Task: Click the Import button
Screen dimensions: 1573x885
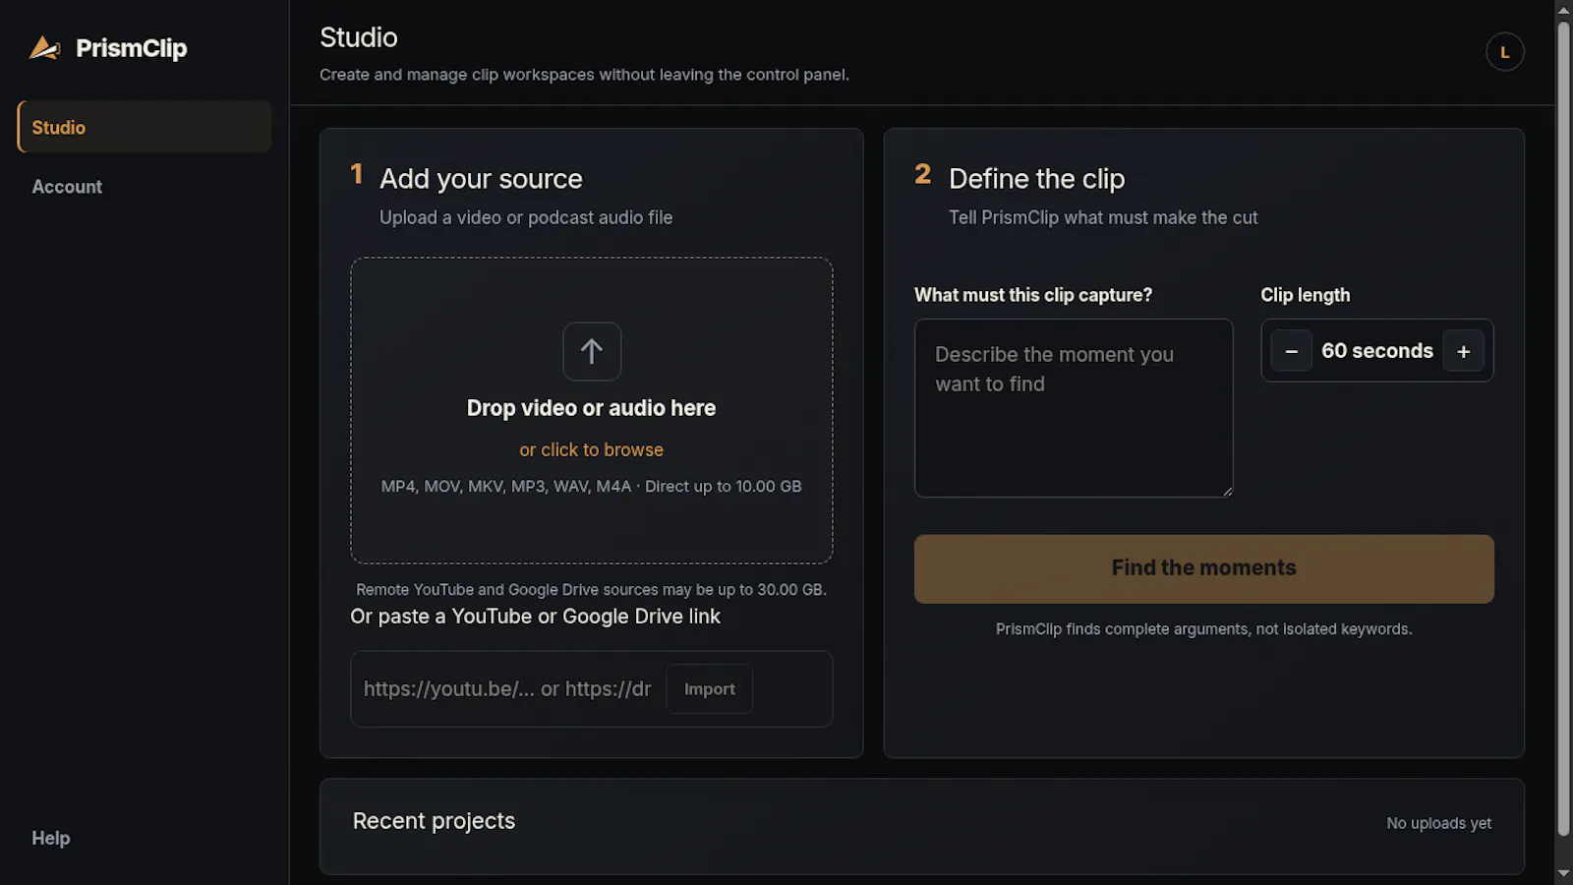Action: coord(709,689)
